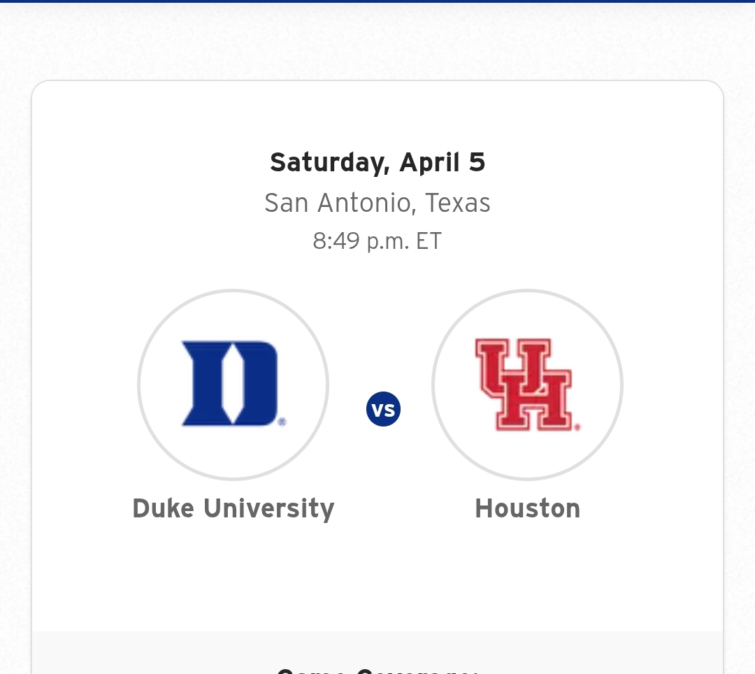Click the partially visible Game Coverage heading
The image size is (755, 674).
pyautogui.click(x=377, y=670)
